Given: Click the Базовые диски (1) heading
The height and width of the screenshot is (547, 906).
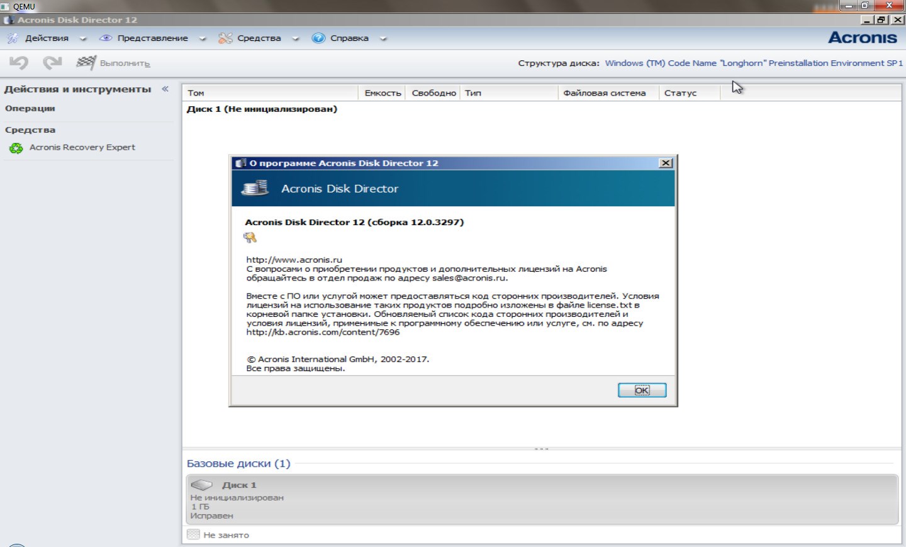Looking at the screenshot, I should (x=238, y=463).
